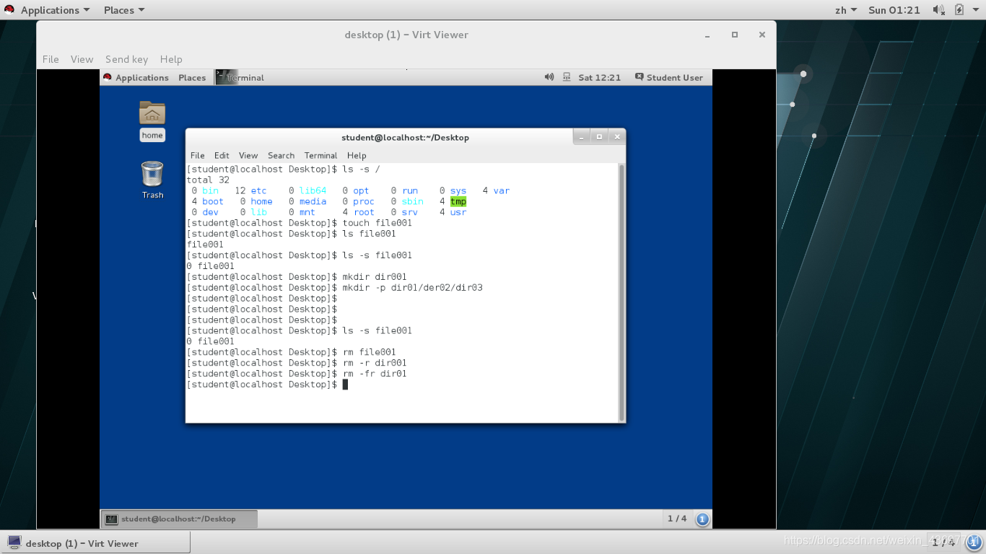Click the terminal title bar student@localhost
Screen dimensions: 986x554
click(x=405, y=137)
